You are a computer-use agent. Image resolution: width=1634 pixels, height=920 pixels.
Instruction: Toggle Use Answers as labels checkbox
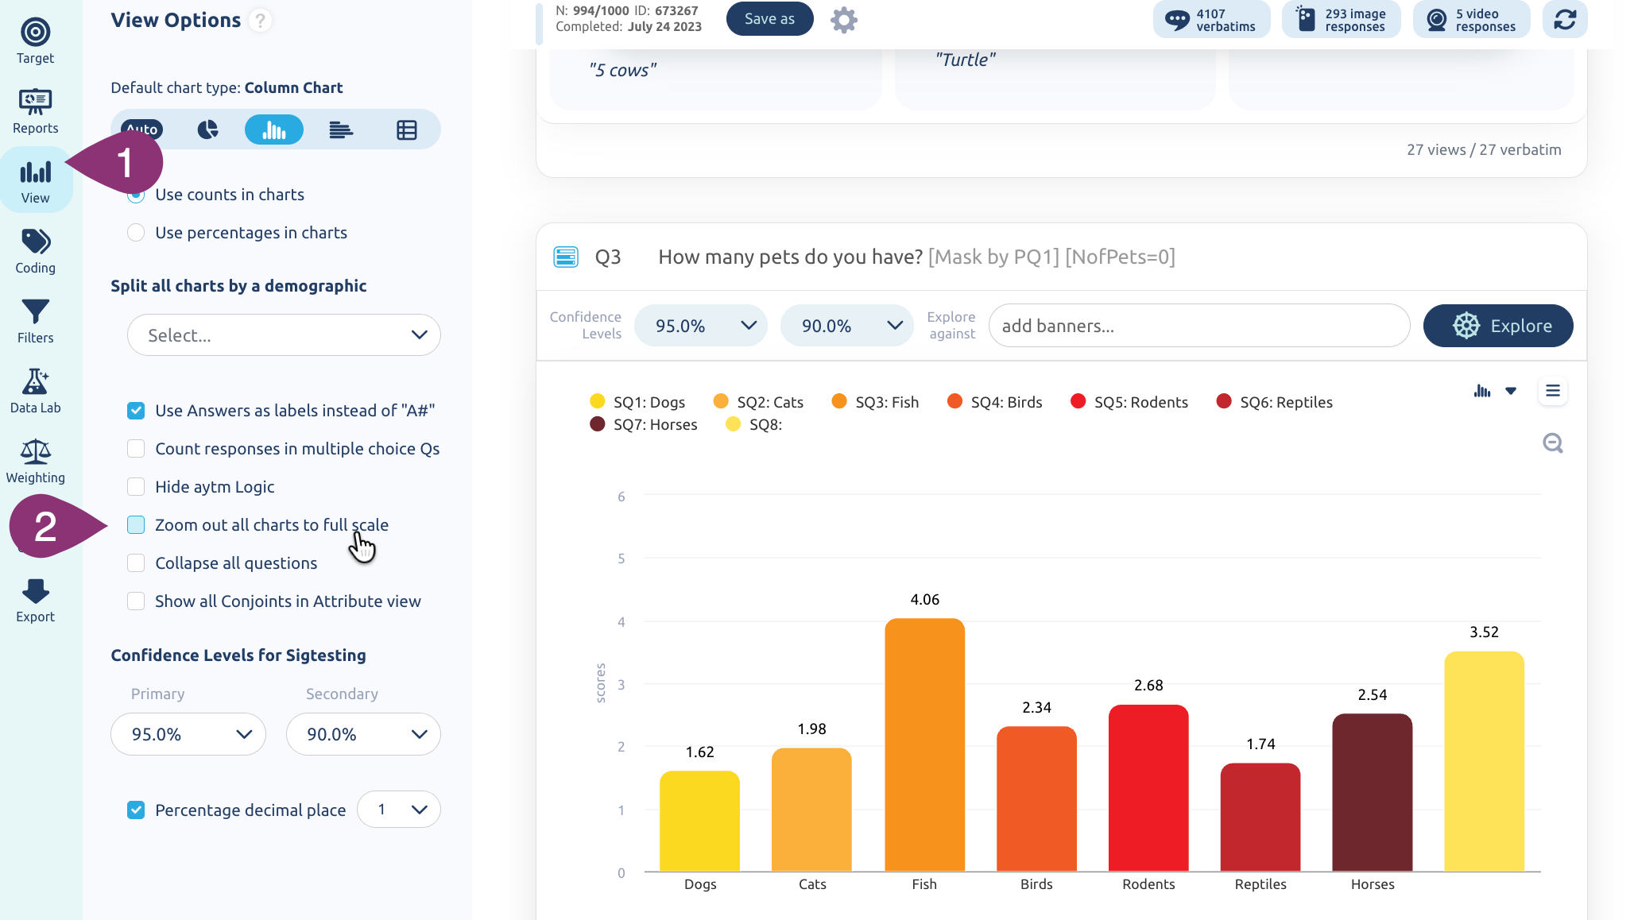click(136, 411)
